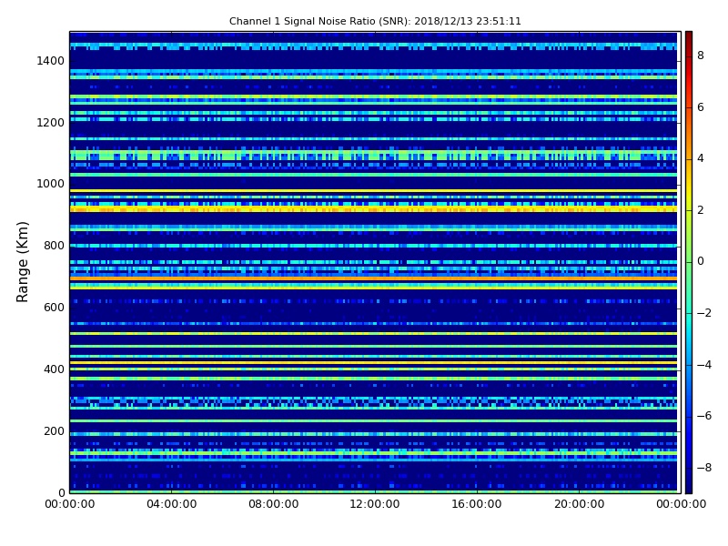
Task: Click the 400 y-axis tick label
Action: pyautogui.click(x=54, y=369)
